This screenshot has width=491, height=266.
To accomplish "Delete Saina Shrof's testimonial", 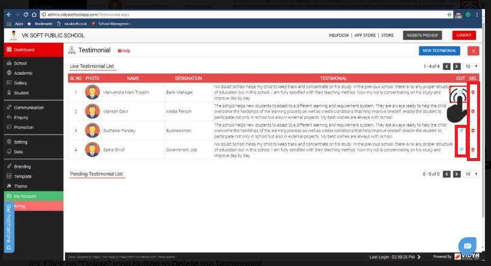I will tap(473, 150).
